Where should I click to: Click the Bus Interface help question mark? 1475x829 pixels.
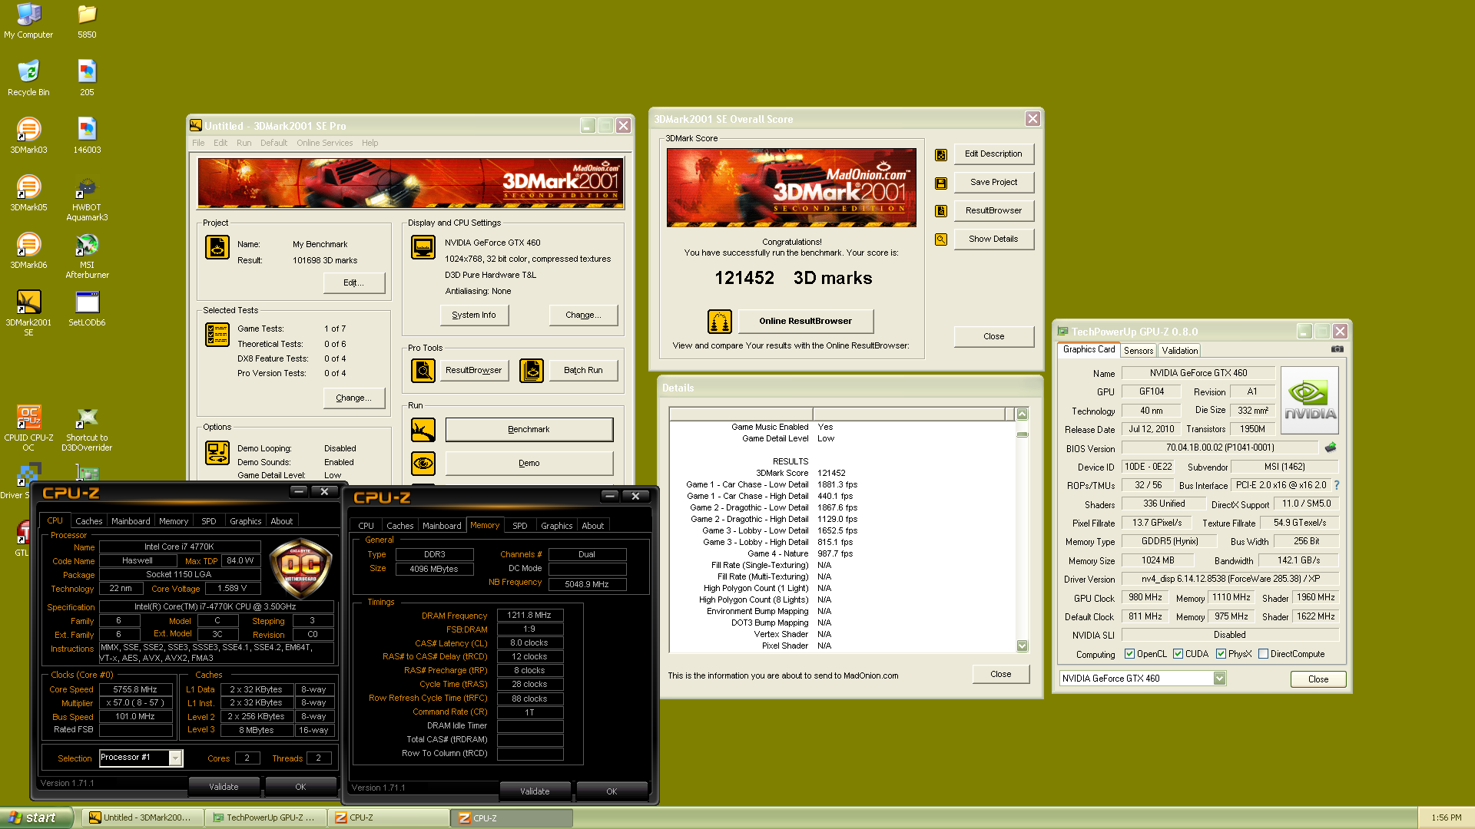[x=1337, y=485]
